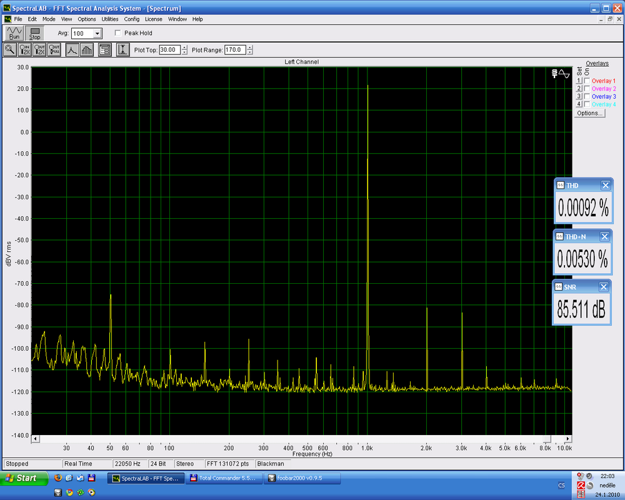Open Total Commander quick launch floppy icon
Viewport: 625px width, 500px height.
tap(91, 477)
